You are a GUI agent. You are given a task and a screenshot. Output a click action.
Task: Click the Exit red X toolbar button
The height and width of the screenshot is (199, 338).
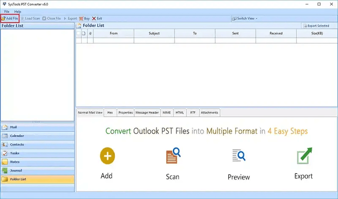97,19
